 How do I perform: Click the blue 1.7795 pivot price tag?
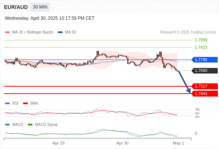click(205, 60)
